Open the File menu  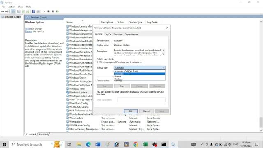4,7
